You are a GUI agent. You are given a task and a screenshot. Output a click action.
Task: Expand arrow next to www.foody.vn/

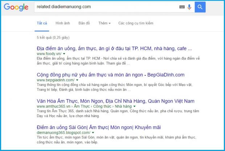[64, 54]
